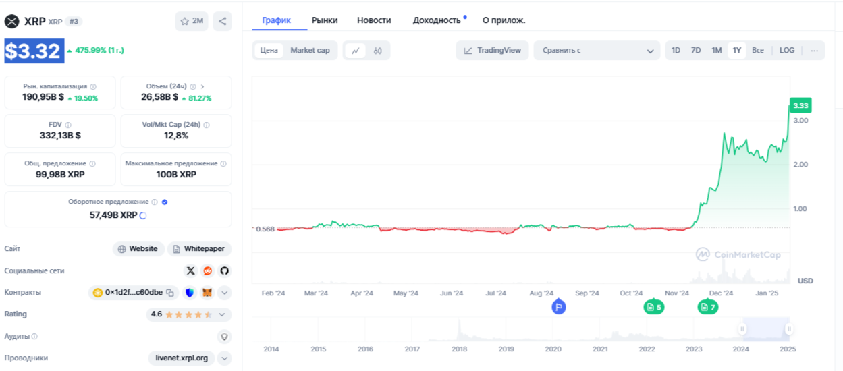The height and width of the screenshot is (371, 843).
Task: Click the share icon next to XRP
Action: tap(223, 21)
